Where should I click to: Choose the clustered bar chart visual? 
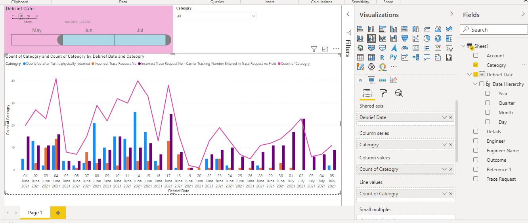pyautogui.click(x=383, y=29)
